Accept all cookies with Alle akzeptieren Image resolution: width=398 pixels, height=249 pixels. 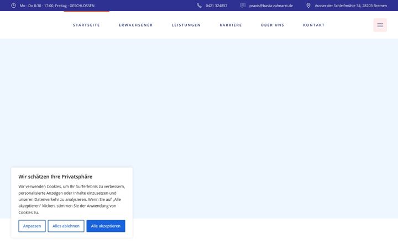click(x=106, y=226)
